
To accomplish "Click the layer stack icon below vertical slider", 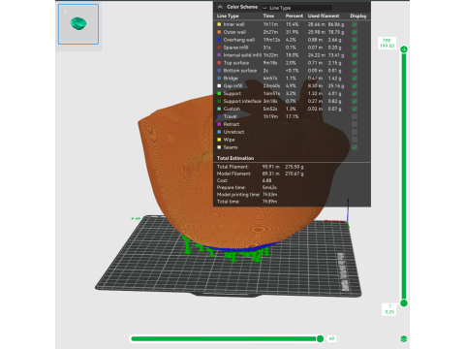I will click(x=404, y=338).
